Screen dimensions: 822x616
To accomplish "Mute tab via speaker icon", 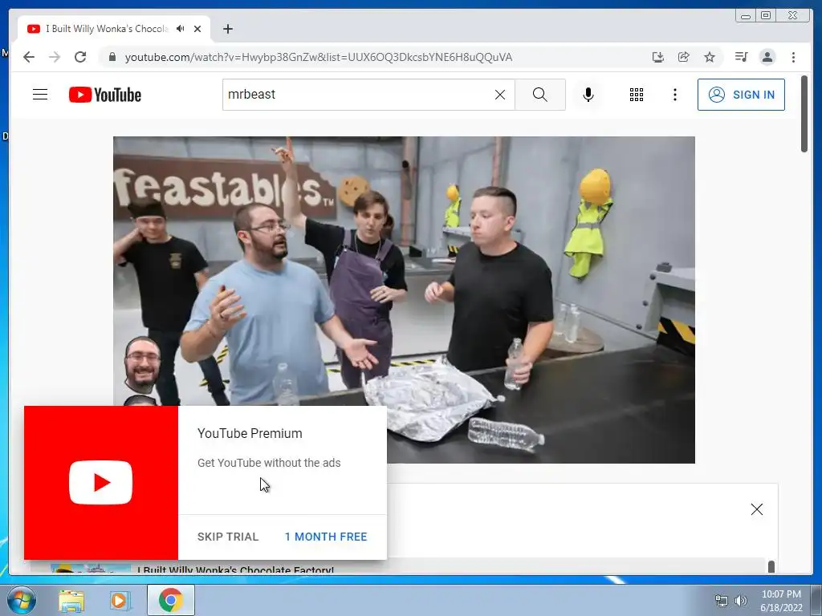I will click(181, 29).
